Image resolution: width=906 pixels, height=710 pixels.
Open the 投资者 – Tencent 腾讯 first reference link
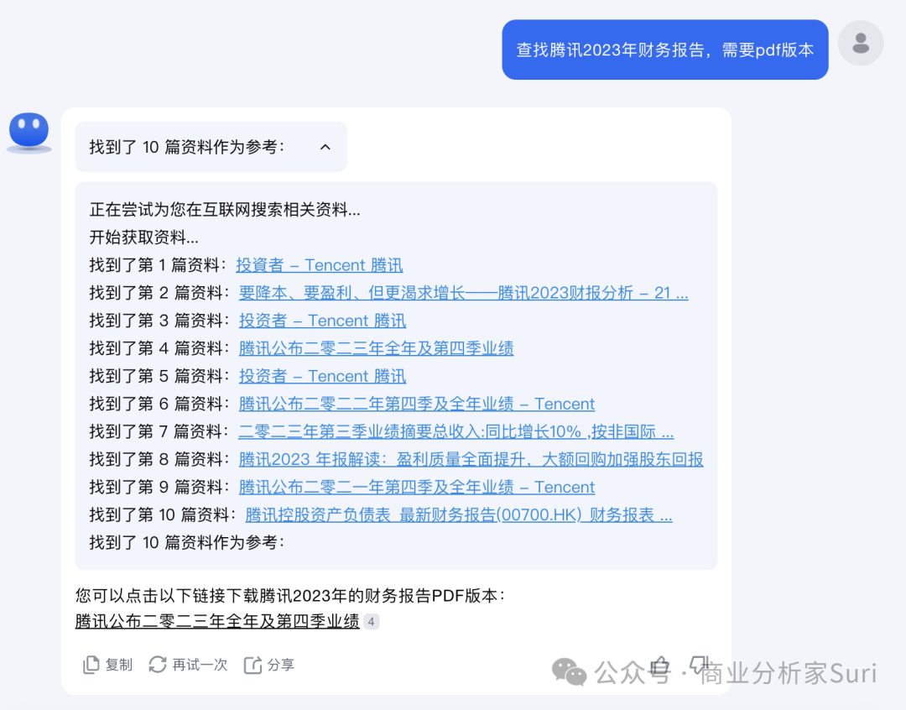tap(319, 264)
